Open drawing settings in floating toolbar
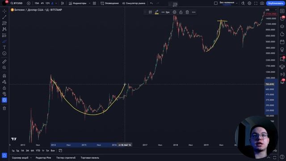Screen dimensions: 286x161 [x=175, y=12]
